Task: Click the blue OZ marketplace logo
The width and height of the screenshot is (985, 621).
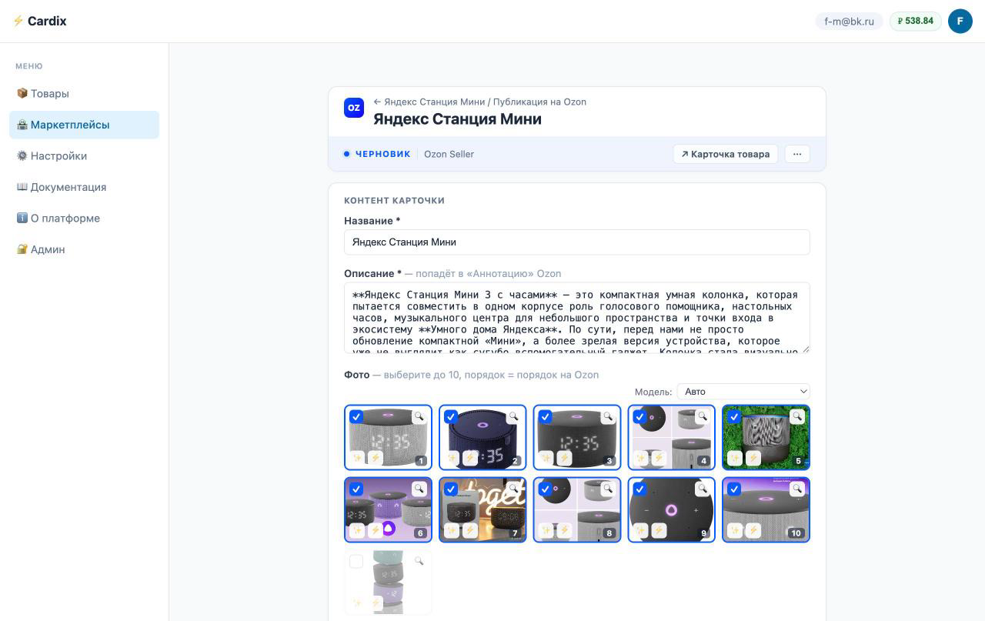Action: pyautogui.click(x=354, y=108)
